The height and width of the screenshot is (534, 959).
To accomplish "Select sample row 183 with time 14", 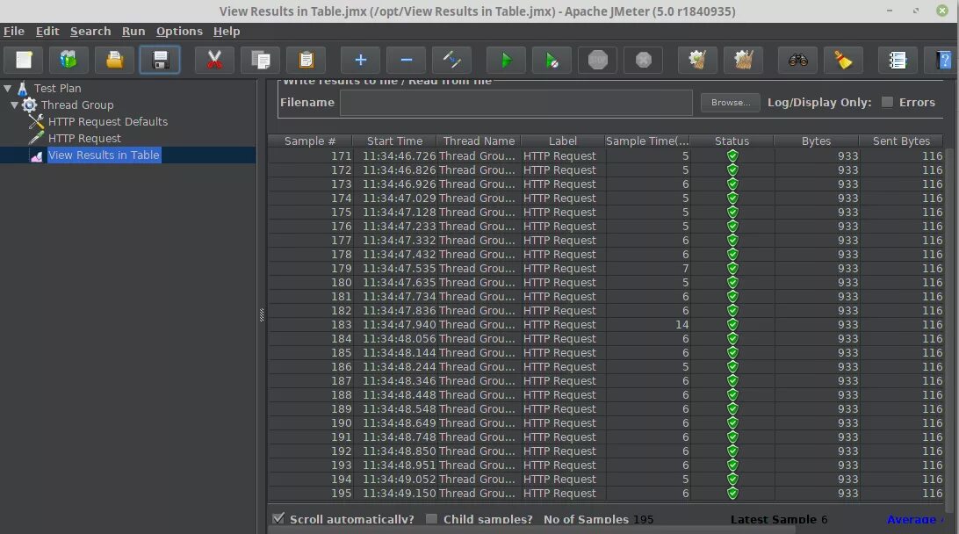I will click(x=607, y=325).
